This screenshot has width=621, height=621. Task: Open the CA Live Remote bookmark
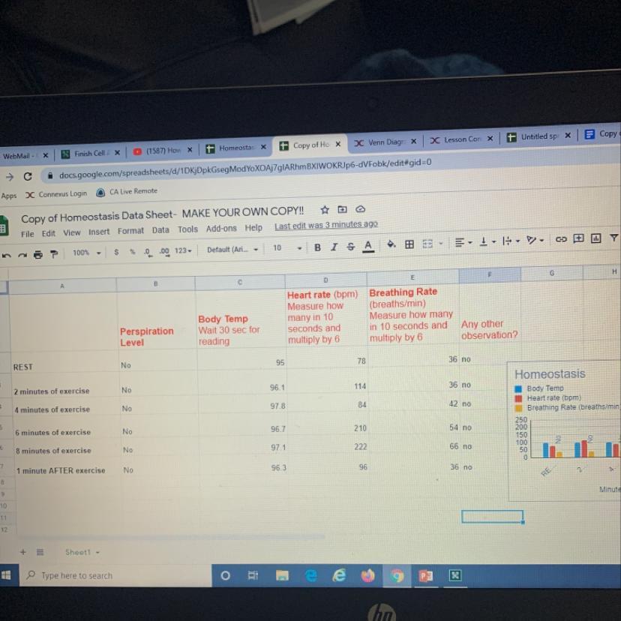pos(127,192)
